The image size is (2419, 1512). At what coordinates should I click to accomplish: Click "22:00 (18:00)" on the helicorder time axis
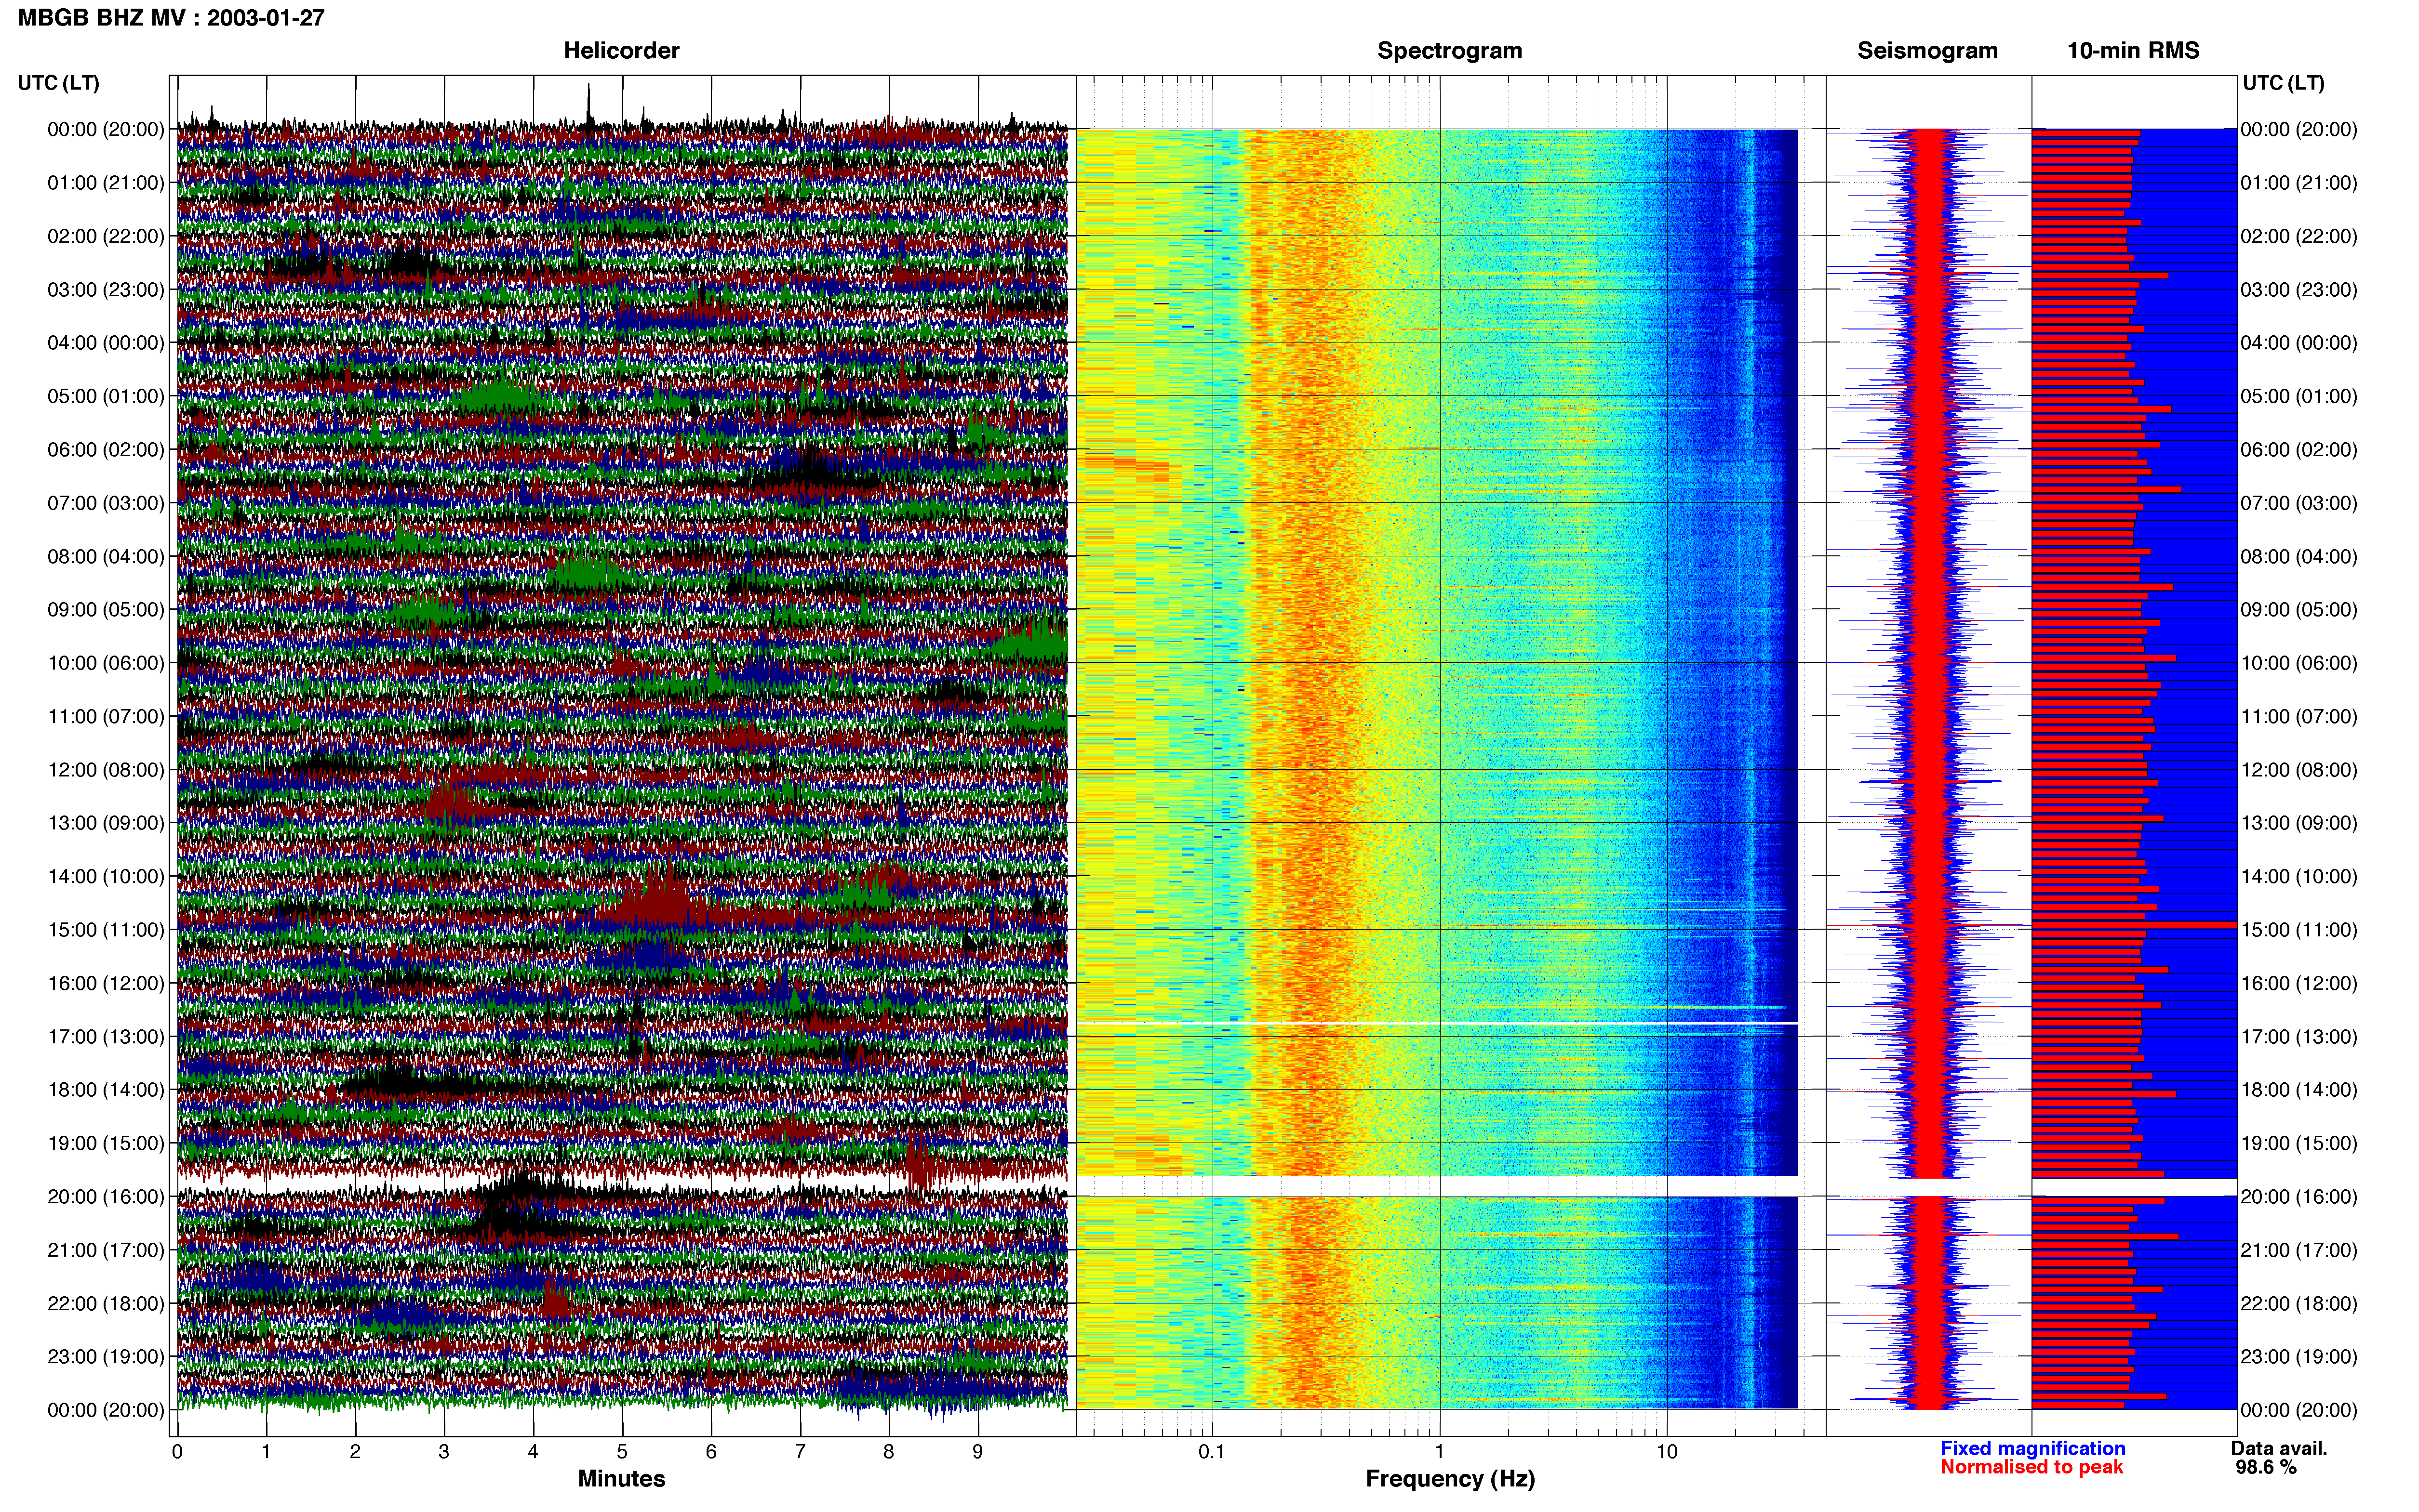[106, 1303]
